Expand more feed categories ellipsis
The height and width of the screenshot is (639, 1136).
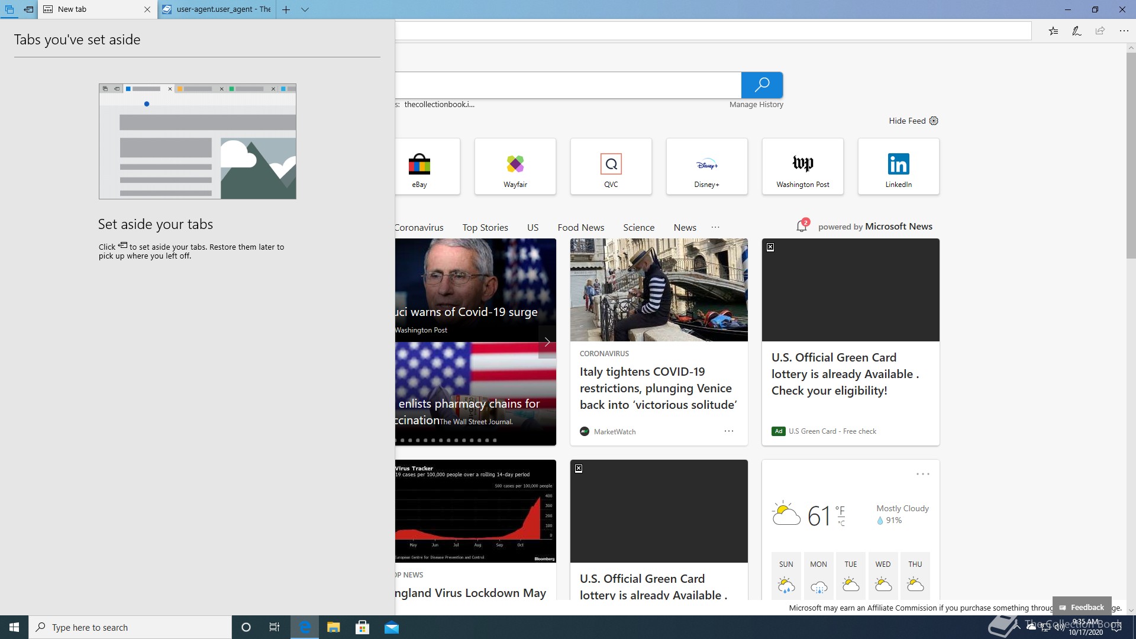click(x=715, y=227)
